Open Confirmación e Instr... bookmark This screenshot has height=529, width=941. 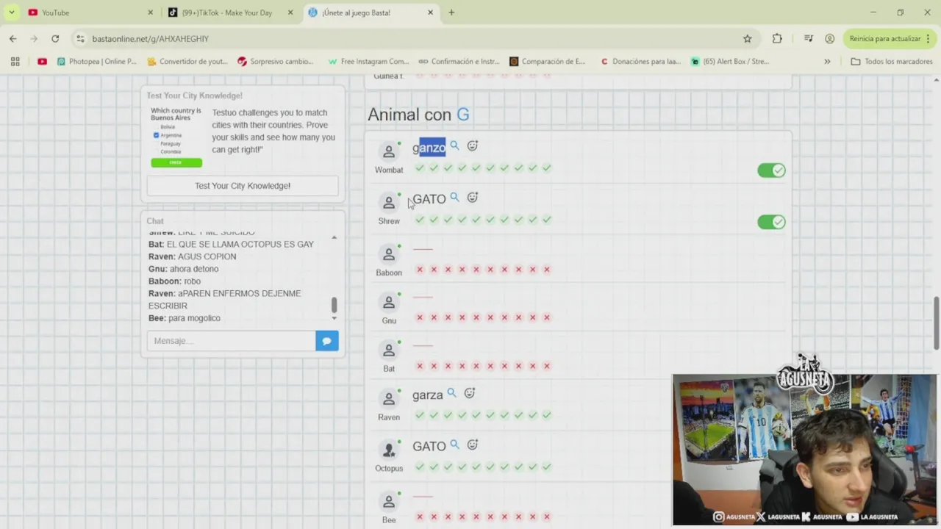[x=459, y=62]
